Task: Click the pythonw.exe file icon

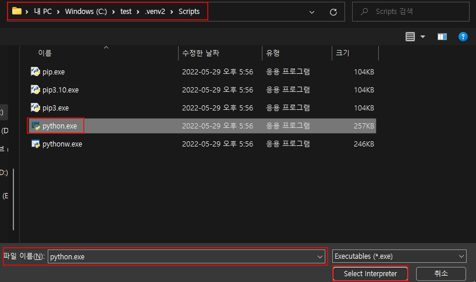Action: coord(35,144)
